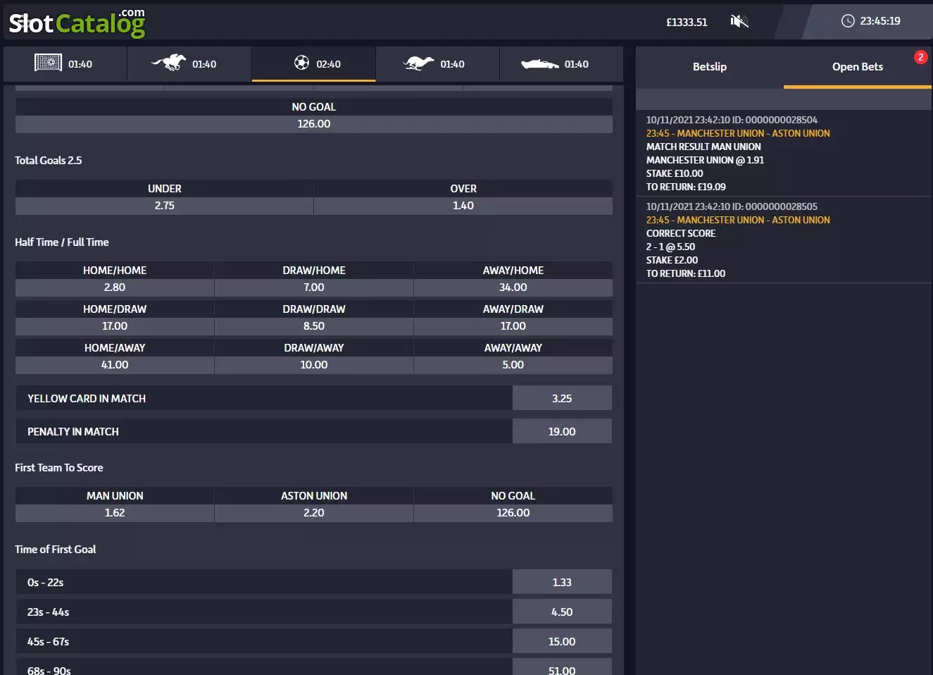Click the Total Goals 2.5 market heading

[49, 161]
